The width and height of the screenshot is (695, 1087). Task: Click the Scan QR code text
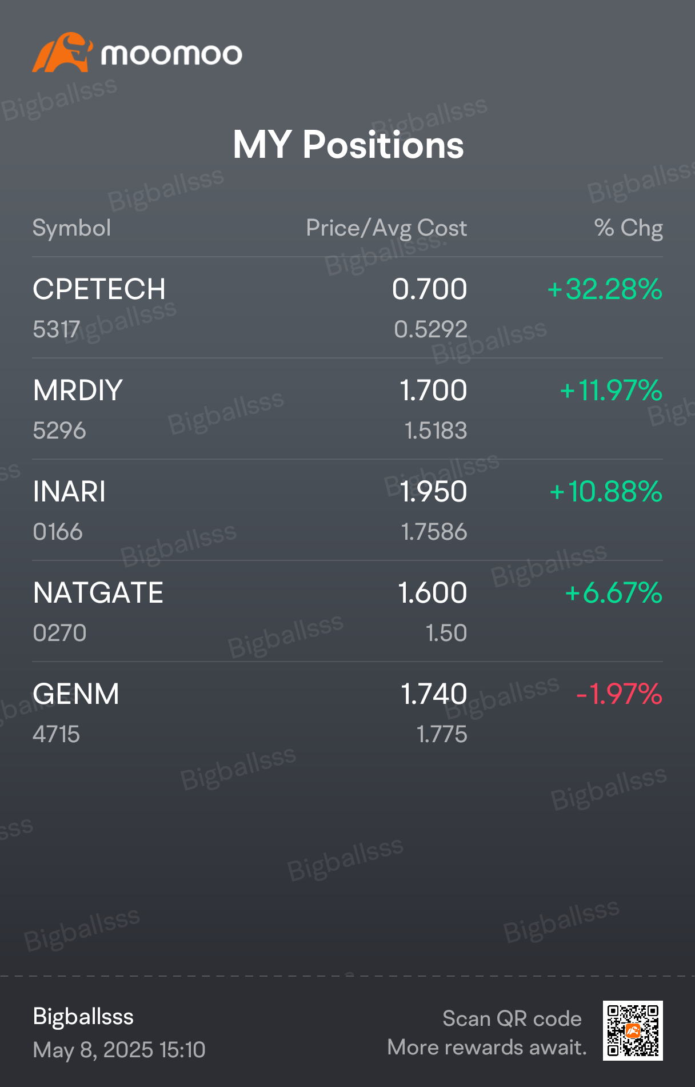point(512,1018)
